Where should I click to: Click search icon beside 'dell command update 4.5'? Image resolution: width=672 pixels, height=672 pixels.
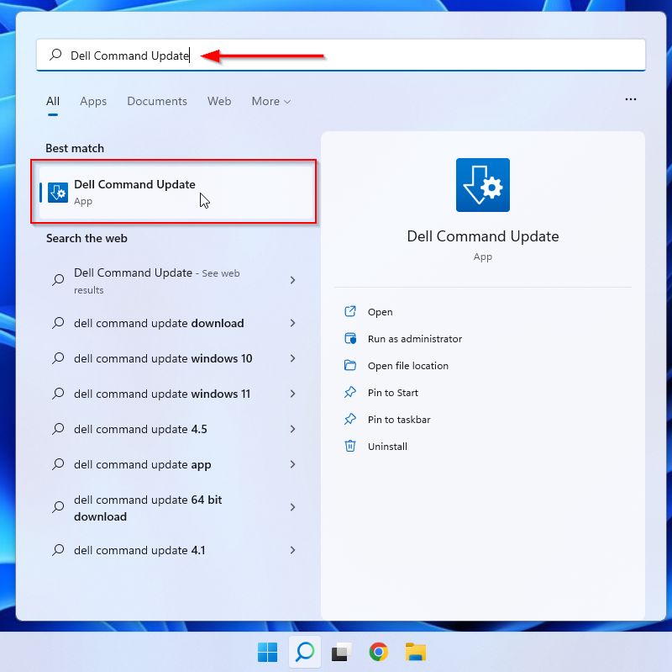tap(58, 429)
